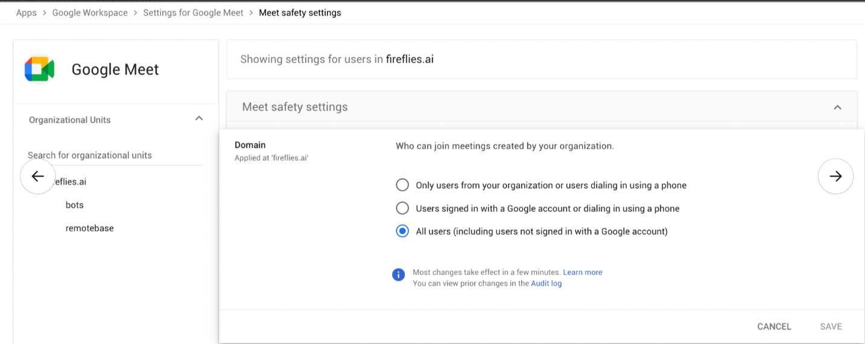Open the Apps breadcrumb

(x=27, y=13)
